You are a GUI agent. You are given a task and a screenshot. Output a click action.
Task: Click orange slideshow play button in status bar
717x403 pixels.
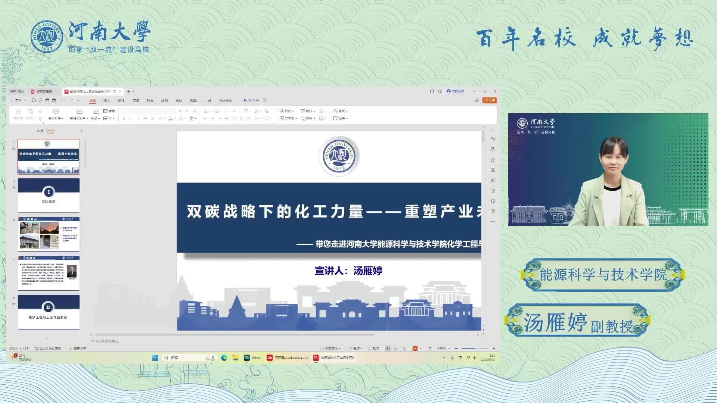coord(415,349)
